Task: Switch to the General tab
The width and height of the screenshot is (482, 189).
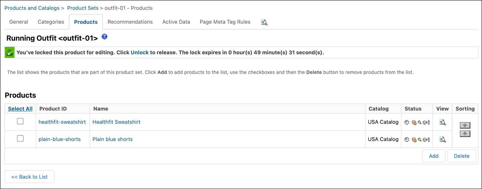Action: click(19, 22)
